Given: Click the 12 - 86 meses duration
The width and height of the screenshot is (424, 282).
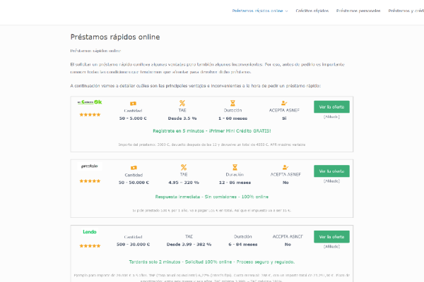Looking at the screenshot, I should (235, 183).
